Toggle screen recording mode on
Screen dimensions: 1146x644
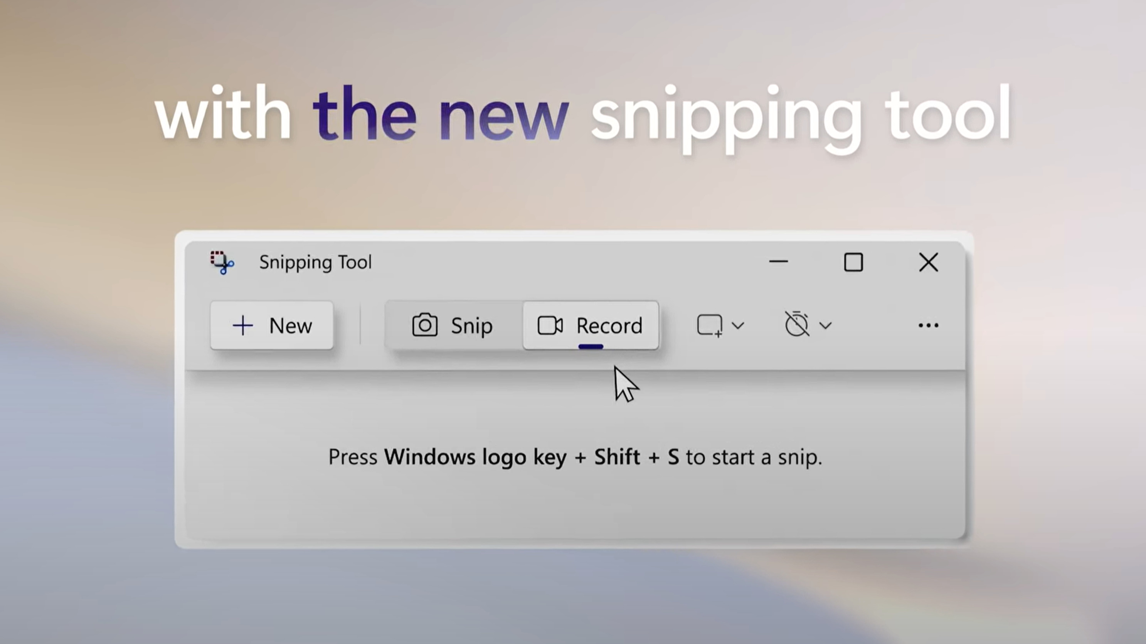click(x=589, y=325)
